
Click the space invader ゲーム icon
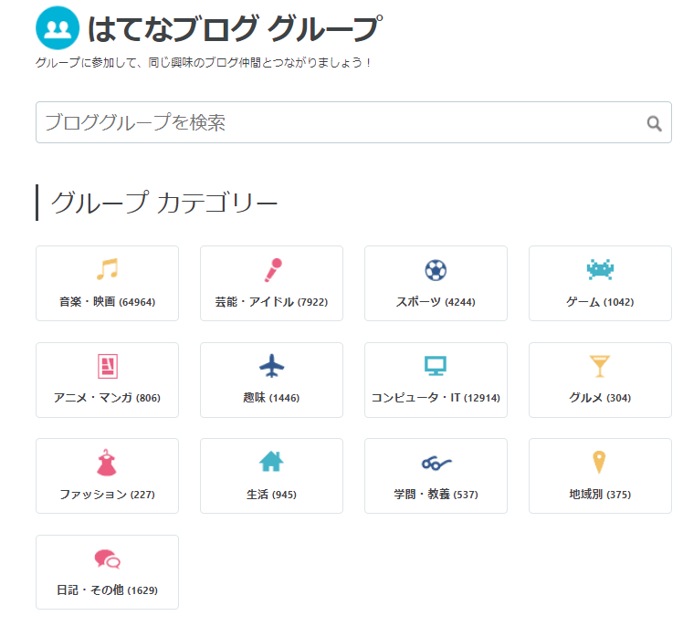click(600, 269)
